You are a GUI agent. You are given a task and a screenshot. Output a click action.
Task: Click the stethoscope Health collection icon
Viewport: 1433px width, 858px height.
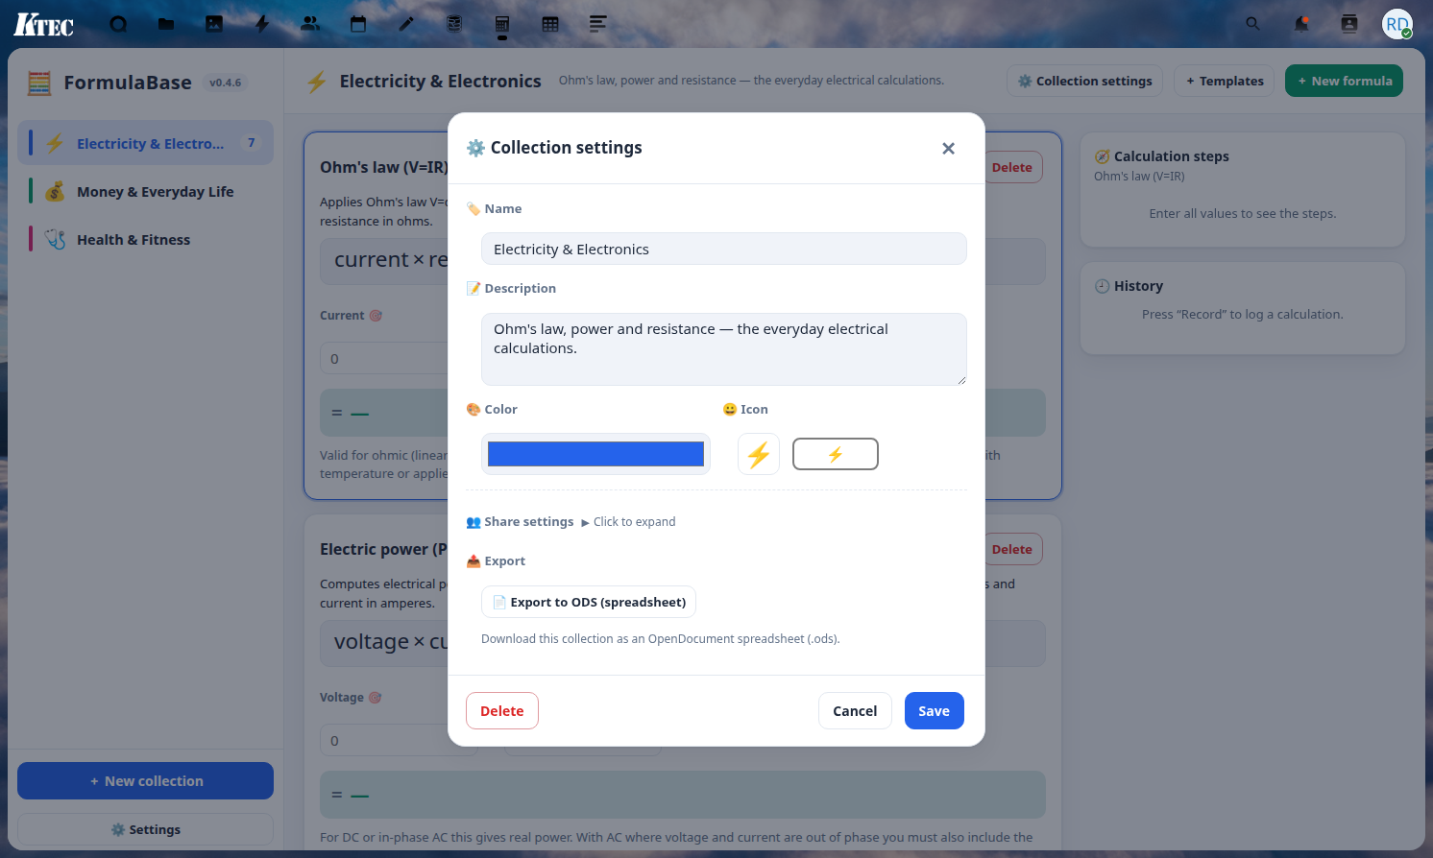pyautogui.click(x=56, y=239)
